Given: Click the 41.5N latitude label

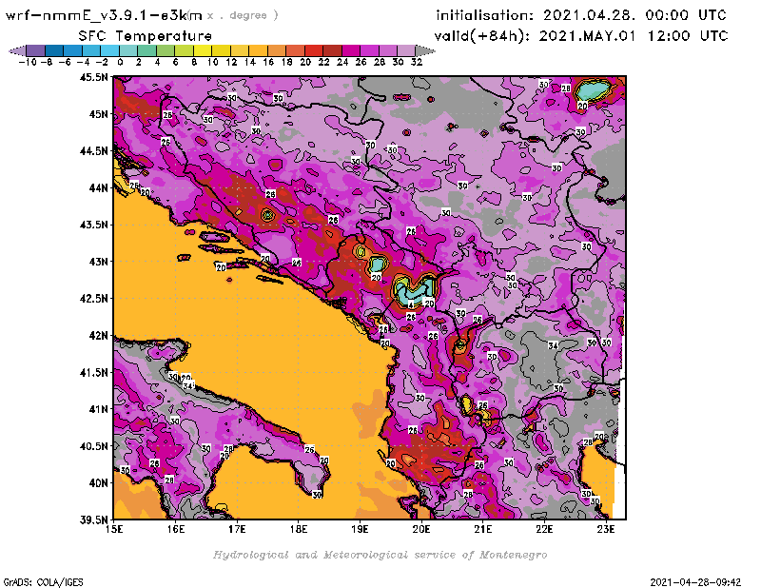Looking at the screenshot, I should point(93,372).
